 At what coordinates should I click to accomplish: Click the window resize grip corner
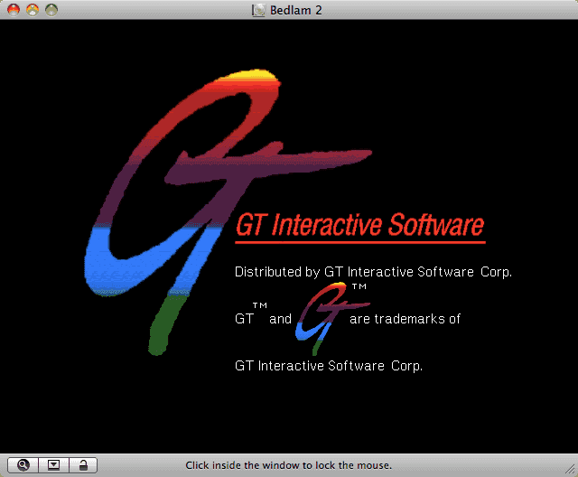(570, 469)
